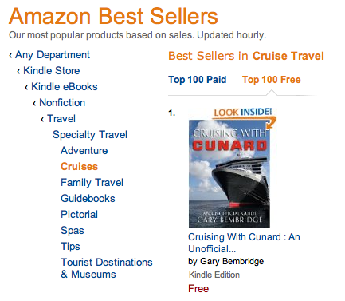Image resolution: width=345 pixels, height=301 pixels.
Task: Go up to Nonfiction category
Action: 62,103
